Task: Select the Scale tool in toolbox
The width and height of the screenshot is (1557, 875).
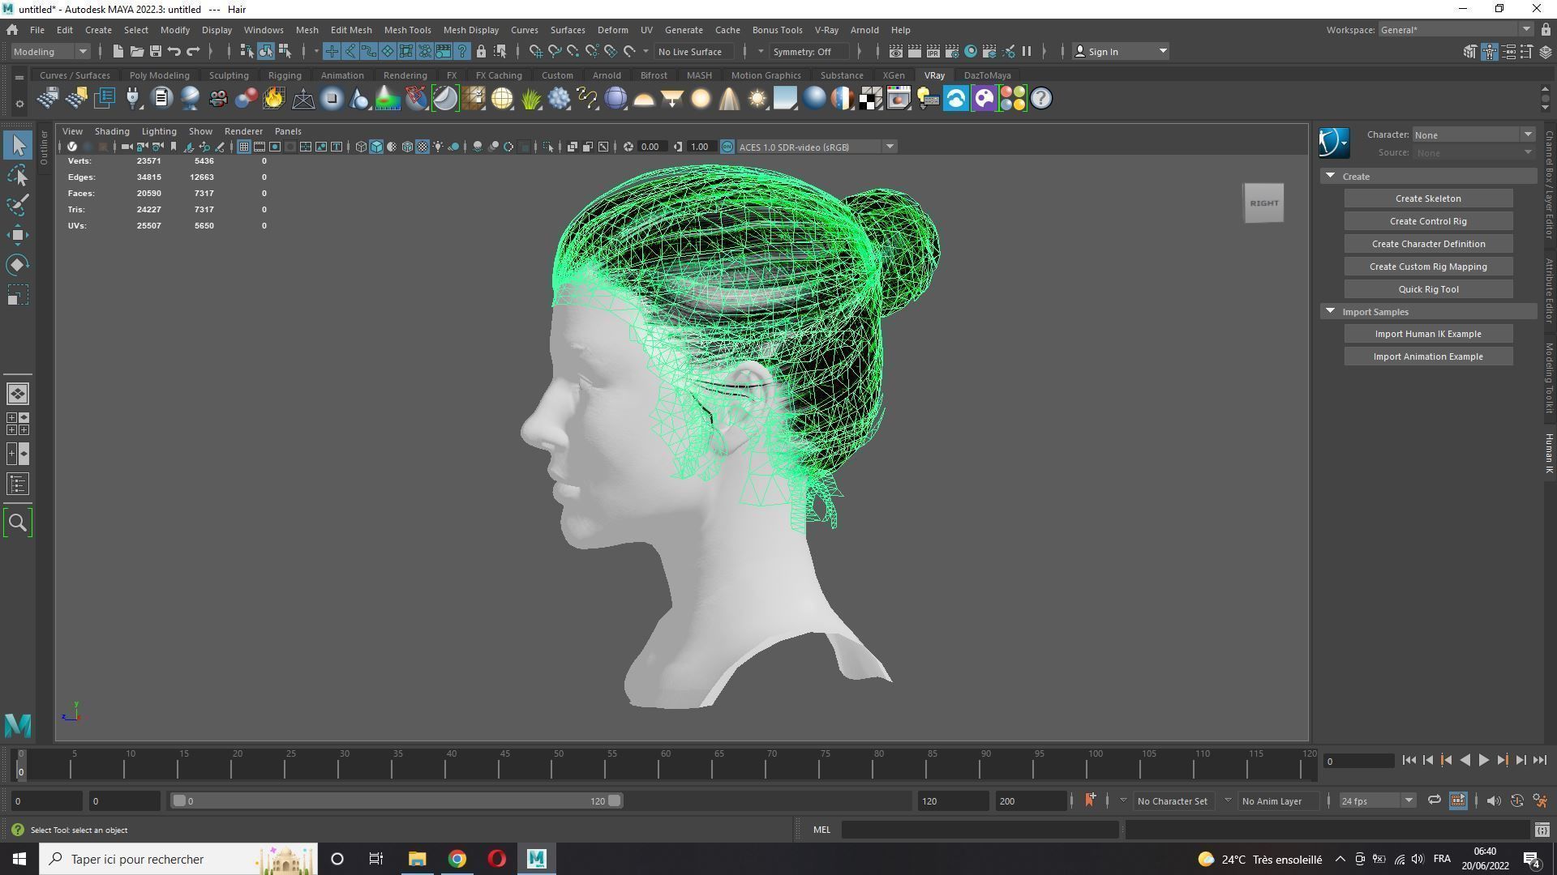Action: click(18, 295)
